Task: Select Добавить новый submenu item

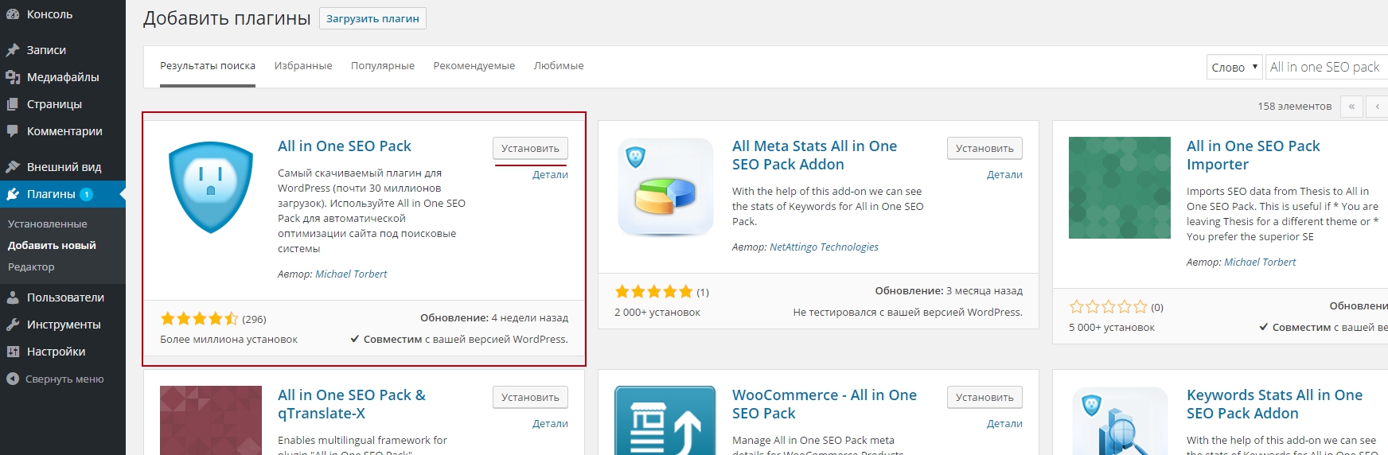Action: 52,246
